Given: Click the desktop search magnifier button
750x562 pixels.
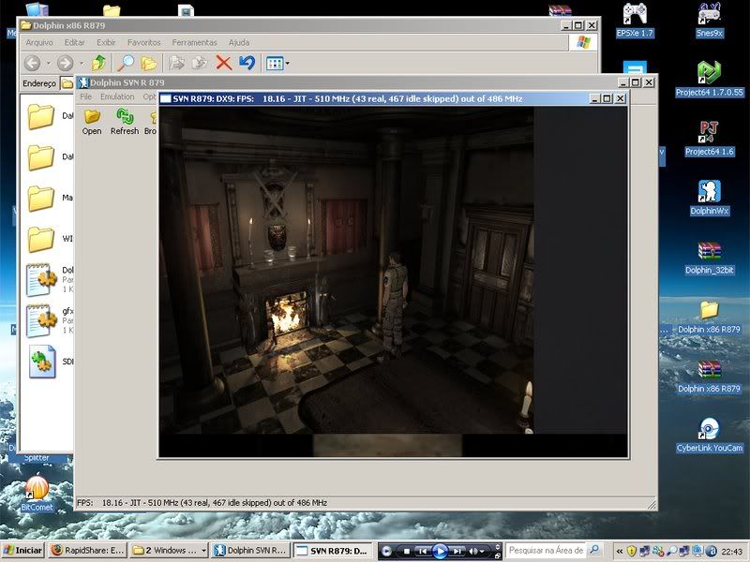Looking at the screenshot, I should click(x=593, y=550).
